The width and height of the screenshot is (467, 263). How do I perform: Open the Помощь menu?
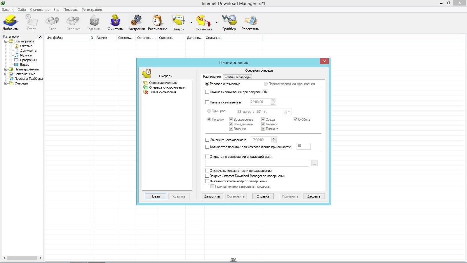[x=70, y=10]
